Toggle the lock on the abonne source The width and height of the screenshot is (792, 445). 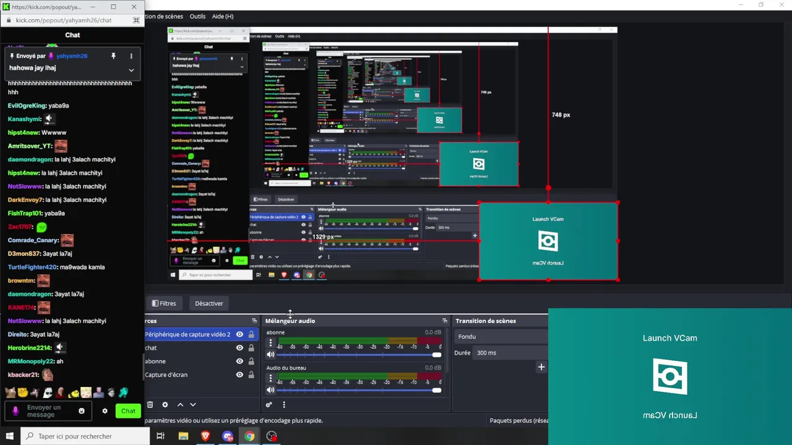[251, 362]
